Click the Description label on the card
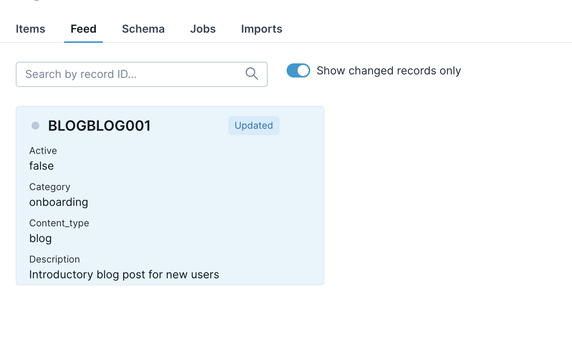Screen dimensions: 572x346 (54, 259)
